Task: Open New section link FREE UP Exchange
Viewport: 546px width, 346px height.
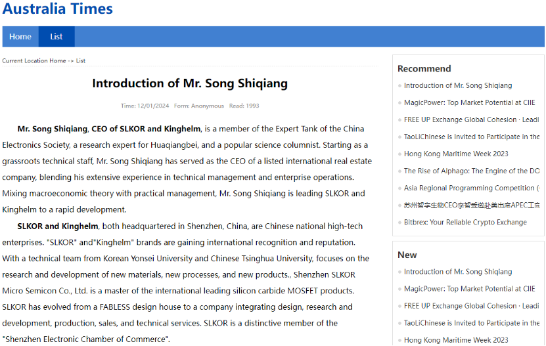Action: coord(472,306)
